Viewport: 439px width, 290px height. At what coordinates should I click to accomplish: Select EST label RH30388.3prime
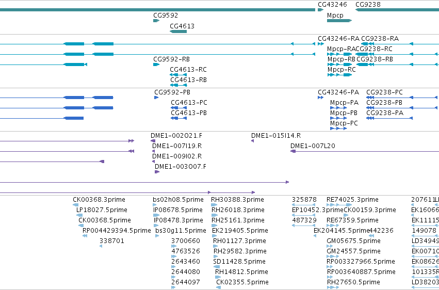pos(237,200)
